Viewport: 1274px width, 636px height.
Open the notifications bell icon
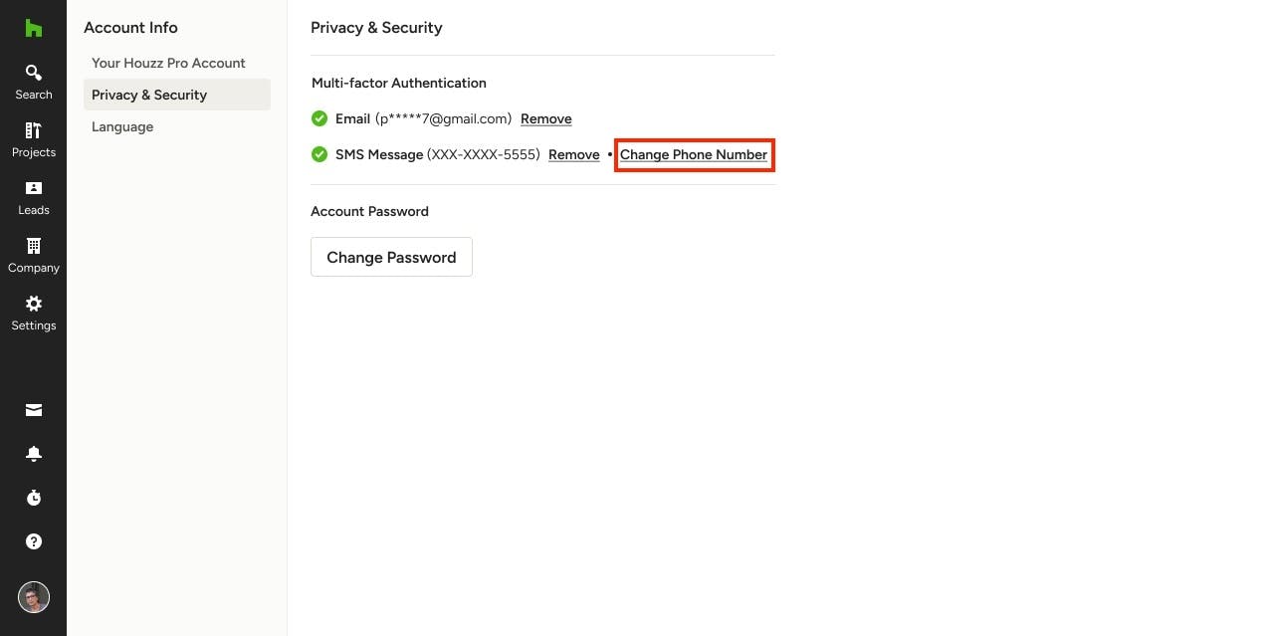33,454
